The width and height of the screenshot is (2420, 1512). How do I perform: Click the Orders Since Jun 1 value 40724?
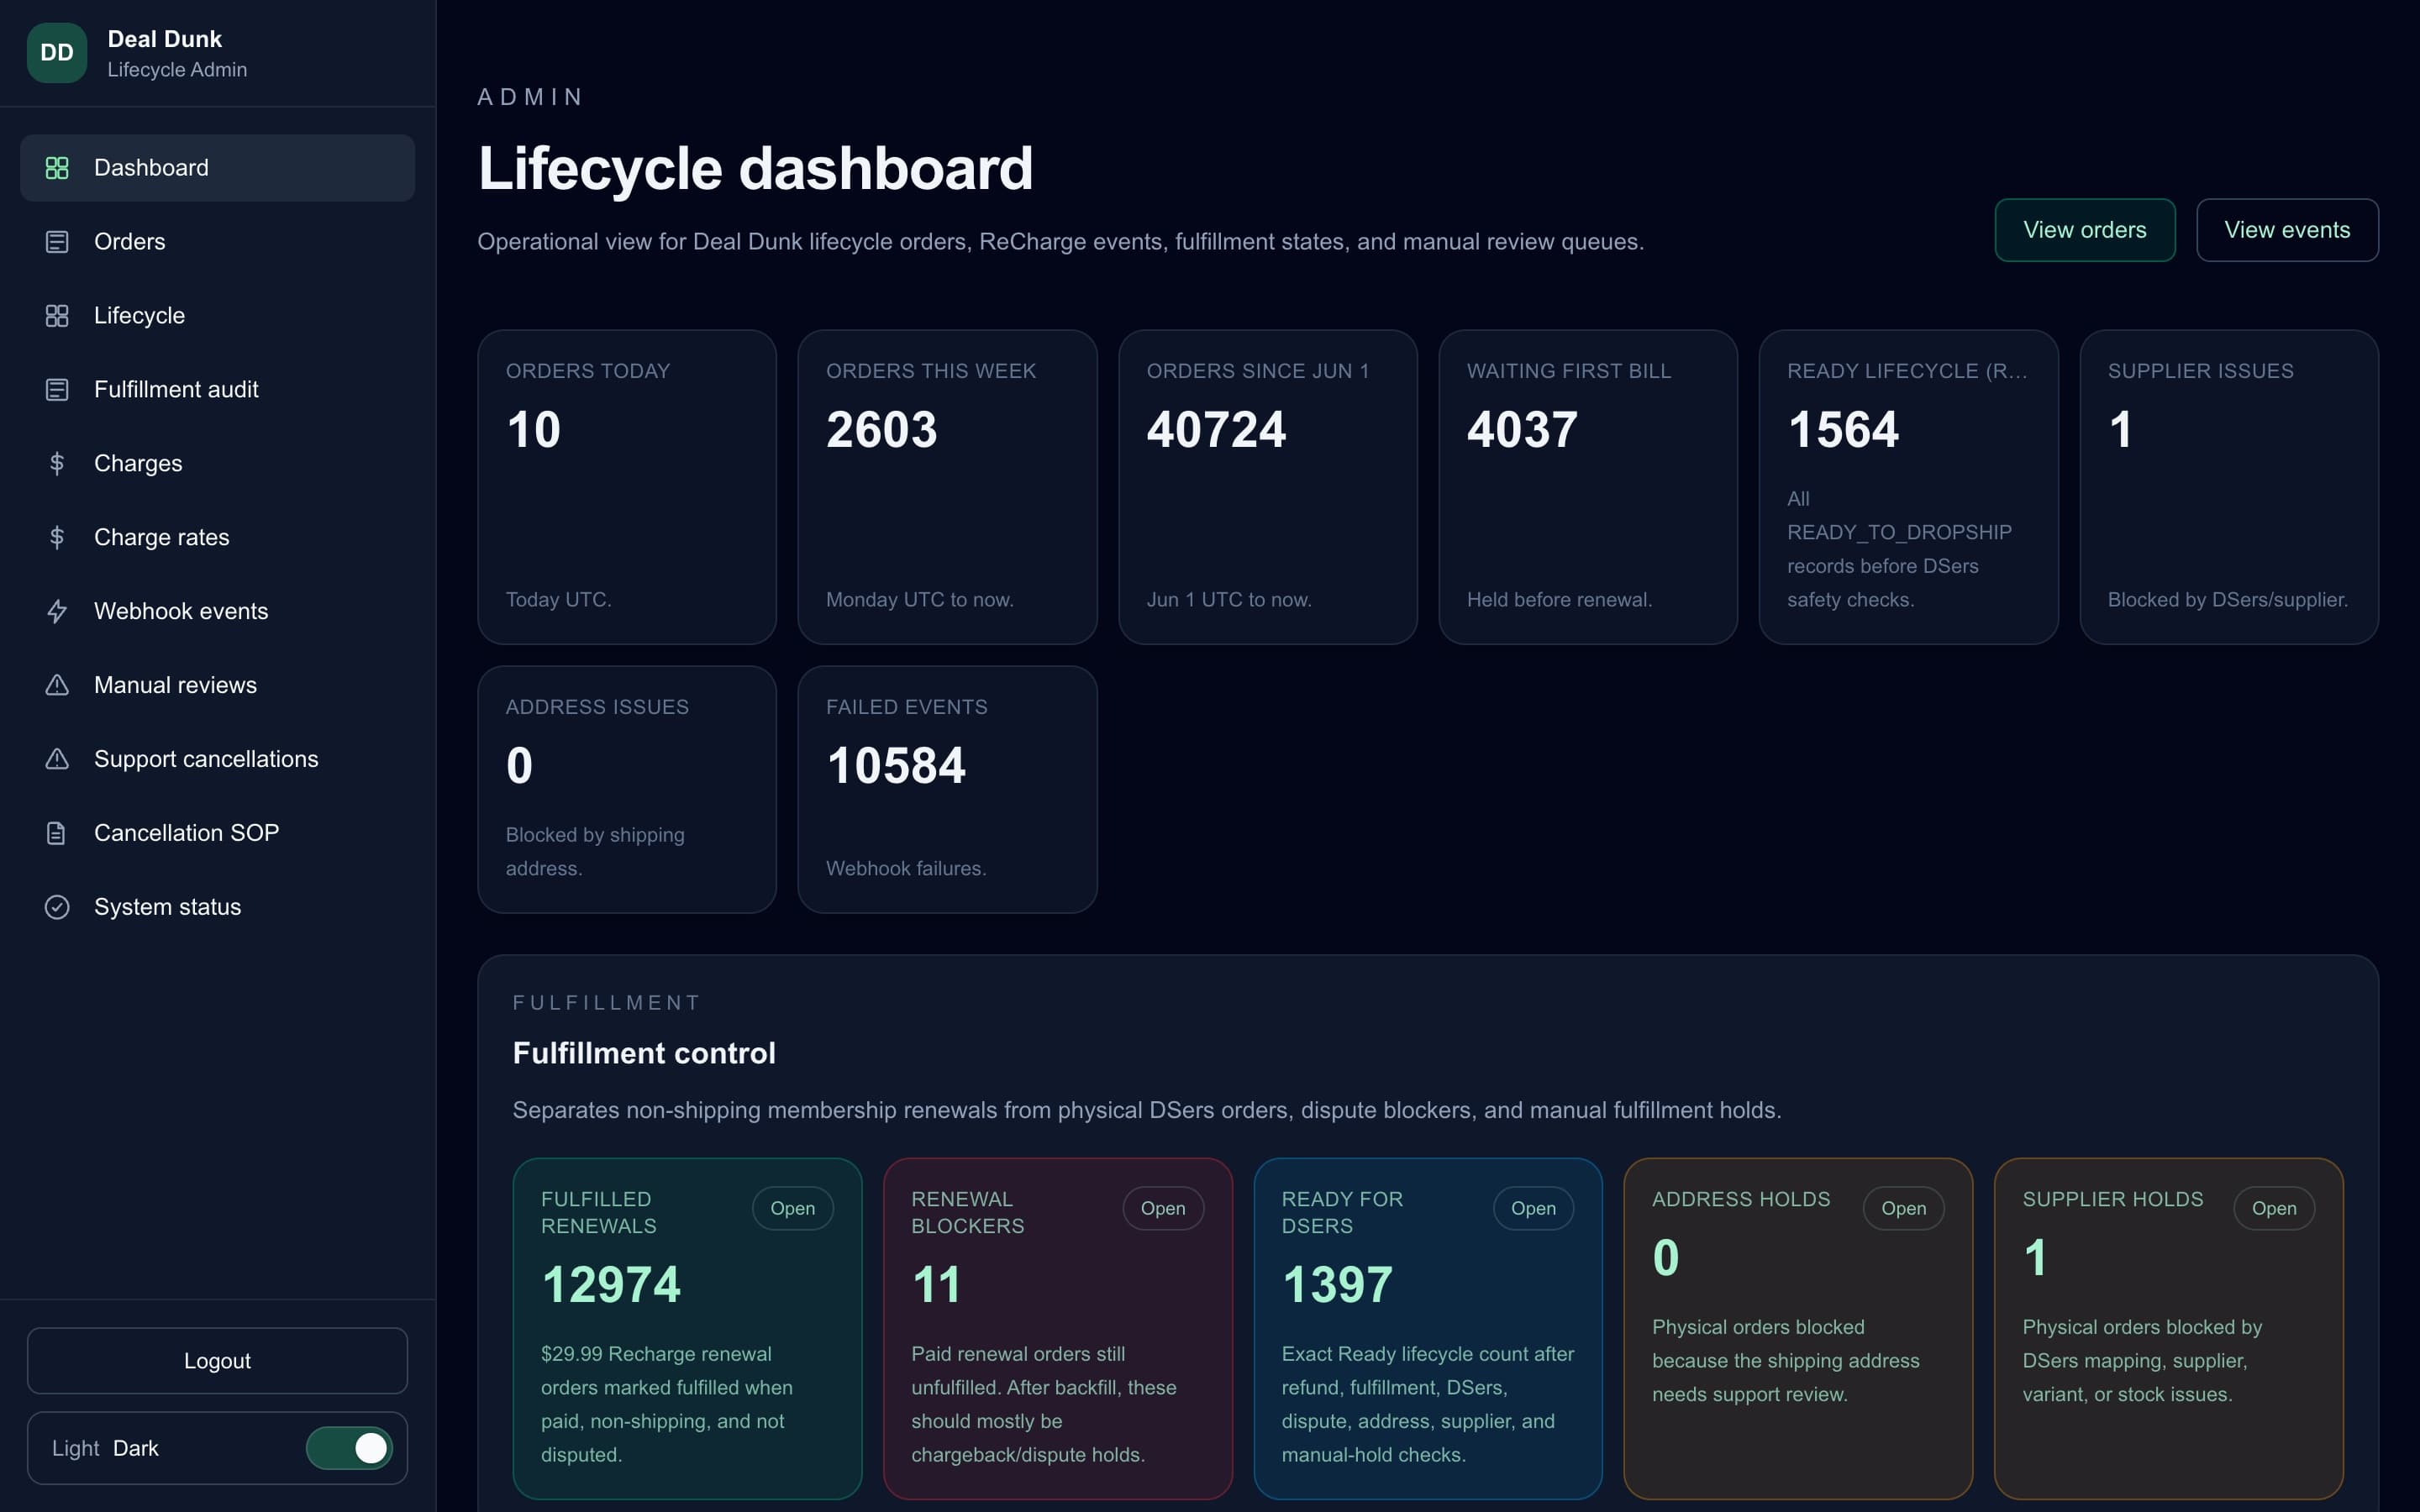[1216, 430]
